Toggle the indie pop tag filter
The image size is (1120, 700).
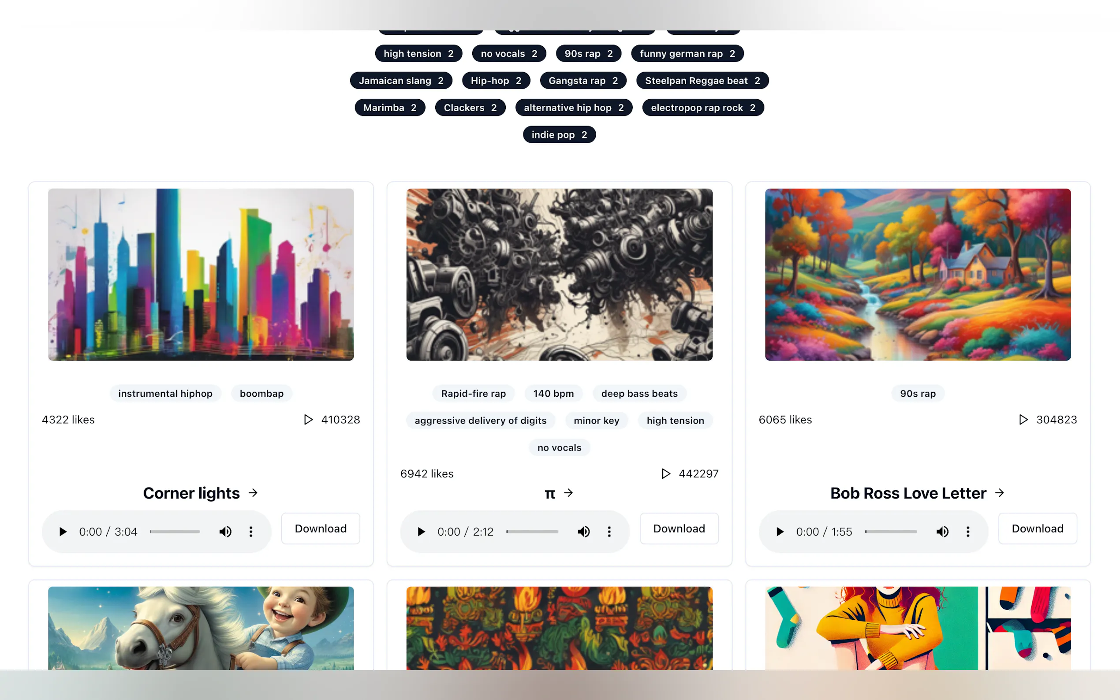(559, 135)
